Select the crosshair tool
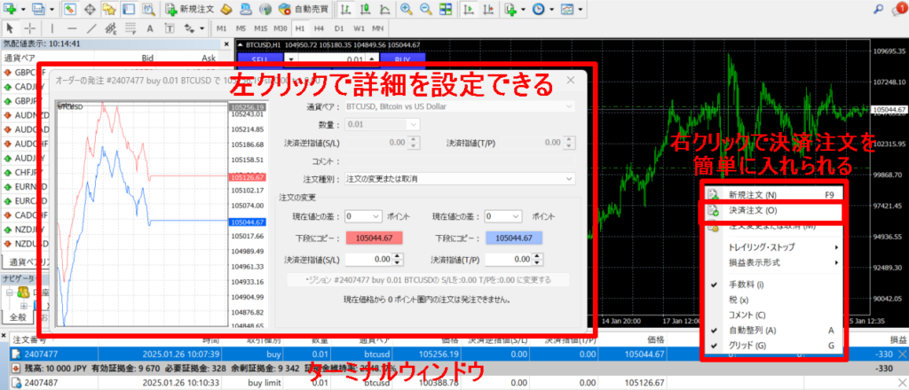The width and height of the screenshot is (909, 390). pos(30,27)
